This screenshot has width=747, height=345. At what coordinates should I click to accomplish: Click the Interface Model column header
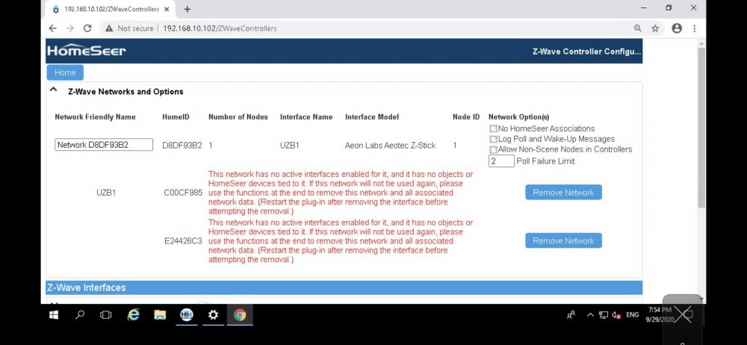tap(372, 116)
